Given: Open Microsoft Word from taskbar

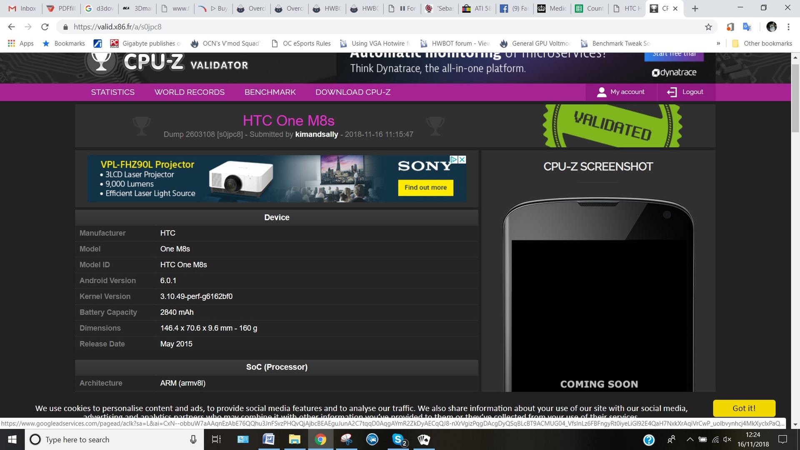Looking at the screenshot, I should click(x=269, y=440).
